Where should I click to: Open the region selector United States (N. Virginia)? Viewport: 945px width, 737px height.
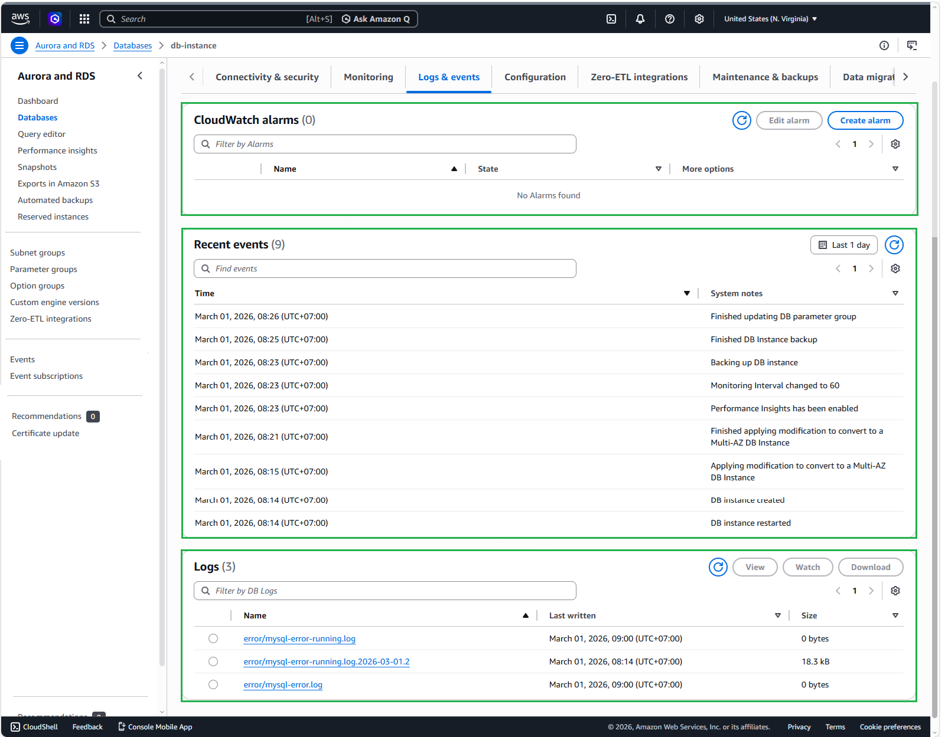pos(771,19)
